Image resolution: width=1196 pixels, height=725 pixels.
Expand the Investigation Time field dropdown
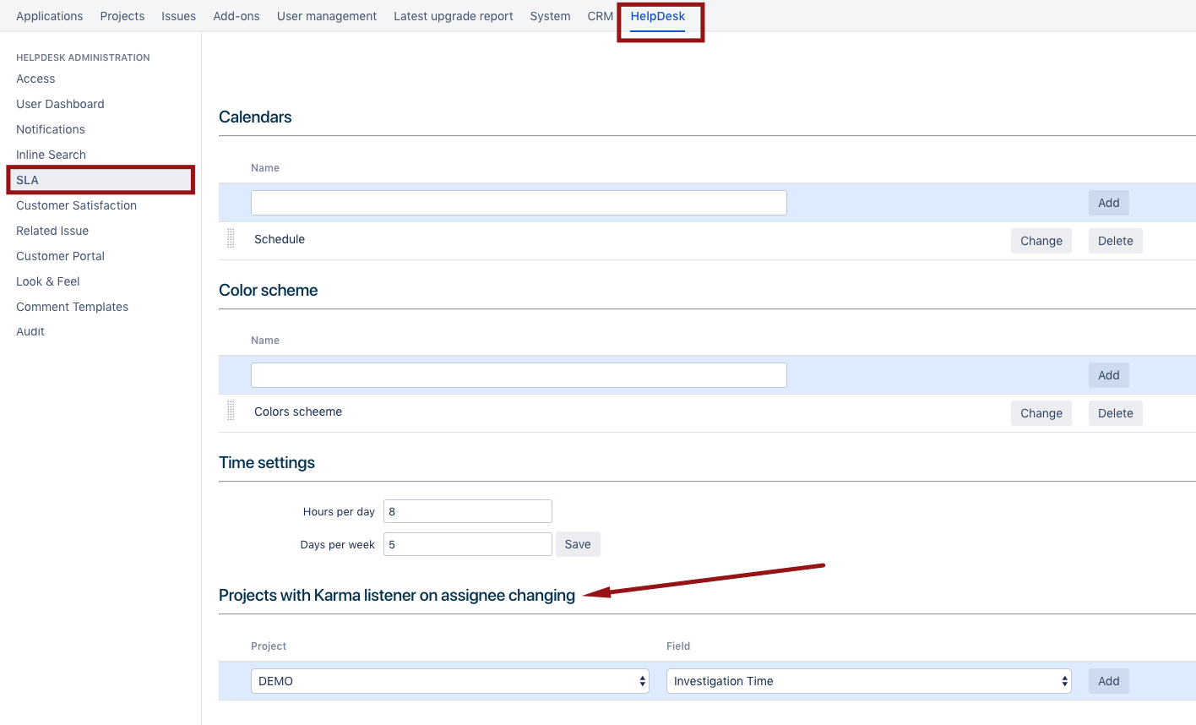(868, 681)
